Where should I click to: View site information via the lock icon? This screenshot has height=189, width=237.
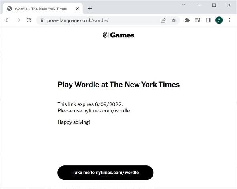(x=42, y=20)
